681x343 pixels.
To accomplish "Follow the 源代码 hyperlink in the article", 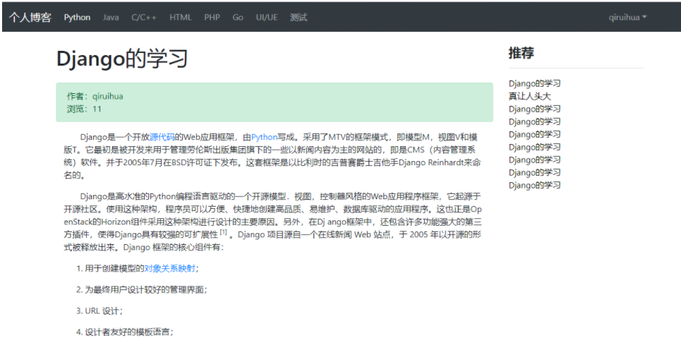I will [x=162, y=137].
